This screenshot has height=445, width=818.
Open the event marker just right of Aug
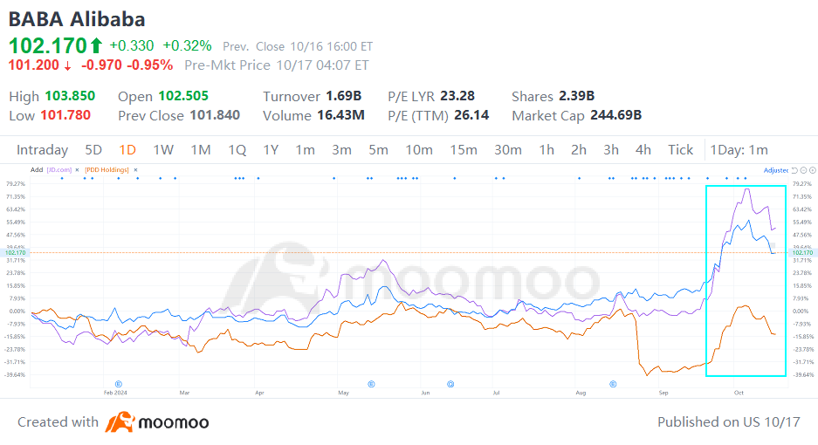coord(613,384)
